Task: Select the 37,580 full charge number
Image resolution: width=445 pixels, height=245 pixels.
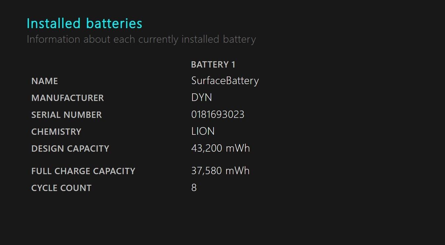Action: 206,171
